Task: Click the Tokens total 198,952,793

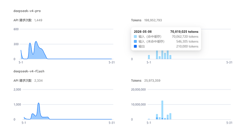Action: [153, 20]
